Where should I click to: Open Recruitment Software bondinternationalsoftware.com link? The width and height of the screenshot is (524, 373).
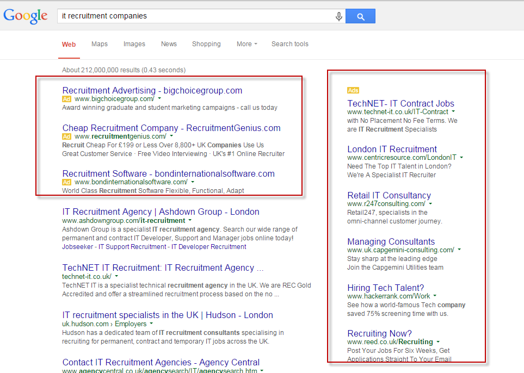point(169,173)
